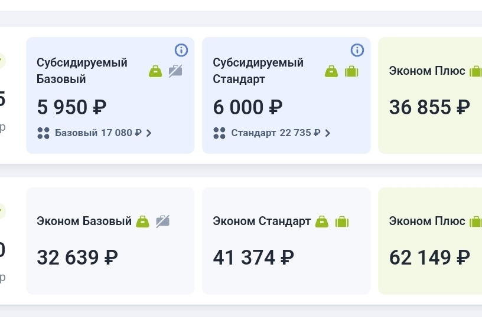This screenshot has height=317, width=482.
Task: Click suitcase icon on Субсидируемый Стандарт
Action: tap(351, 71)
